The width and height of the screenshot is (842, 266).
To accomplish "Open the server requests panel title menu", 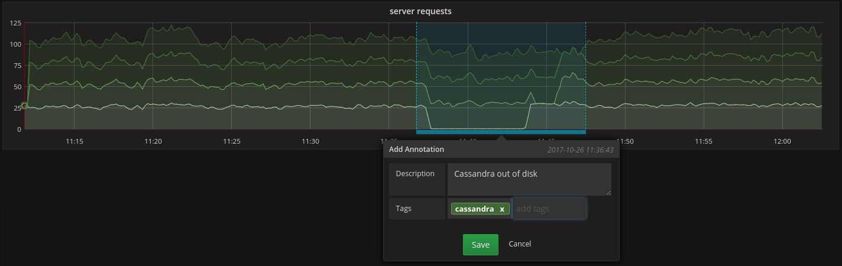I will tap(420, 11).
